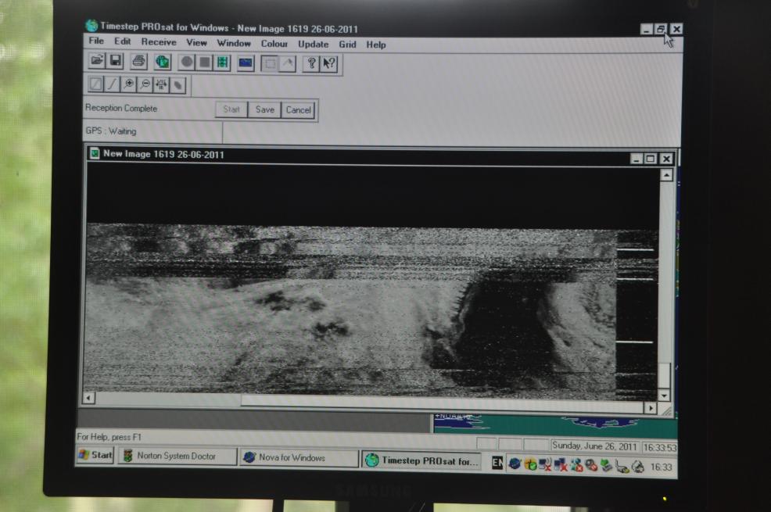This screenshot has height=512, width=771.
Task: Click the dashed rectangle selection icon
Action: coord(270,63)
